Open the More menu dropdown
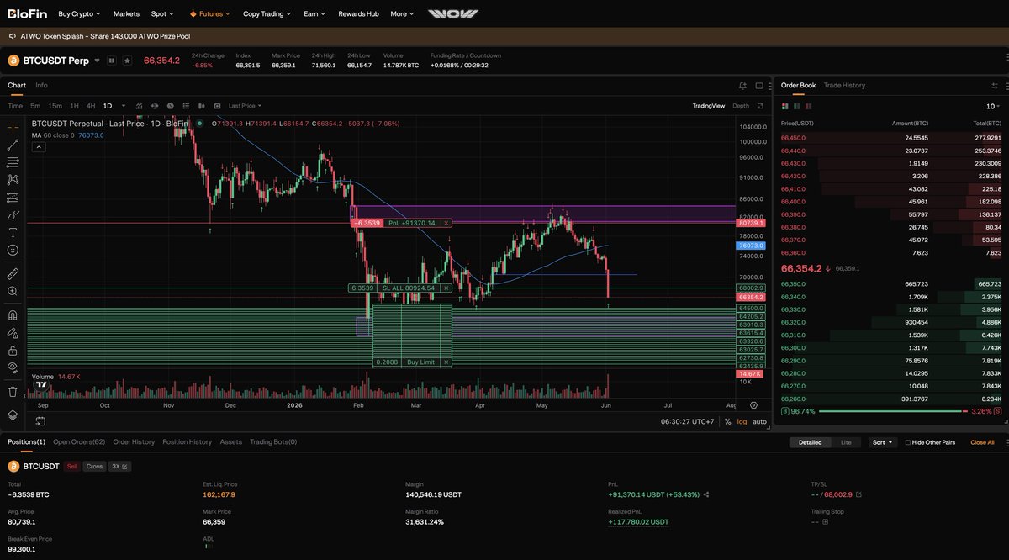The height and width of the screenshot is (560, 1009). coord(402,13)
